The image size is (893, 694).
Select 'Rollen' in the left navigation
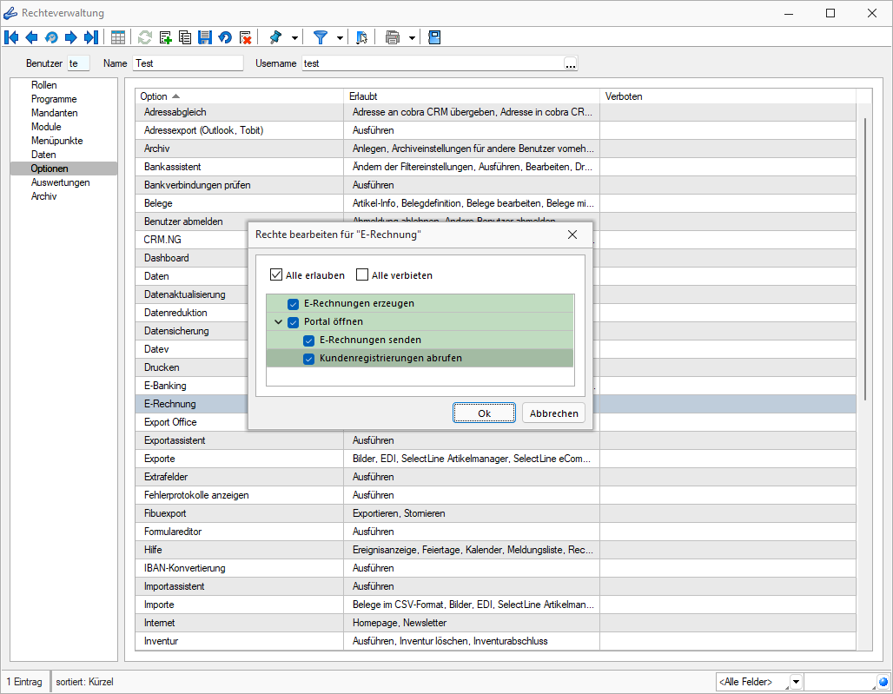pos(43,85)
